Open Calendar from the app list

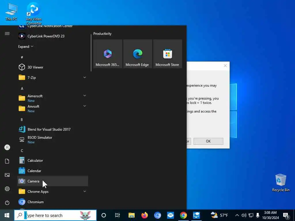pyautogui.click(x=52, y=171)
